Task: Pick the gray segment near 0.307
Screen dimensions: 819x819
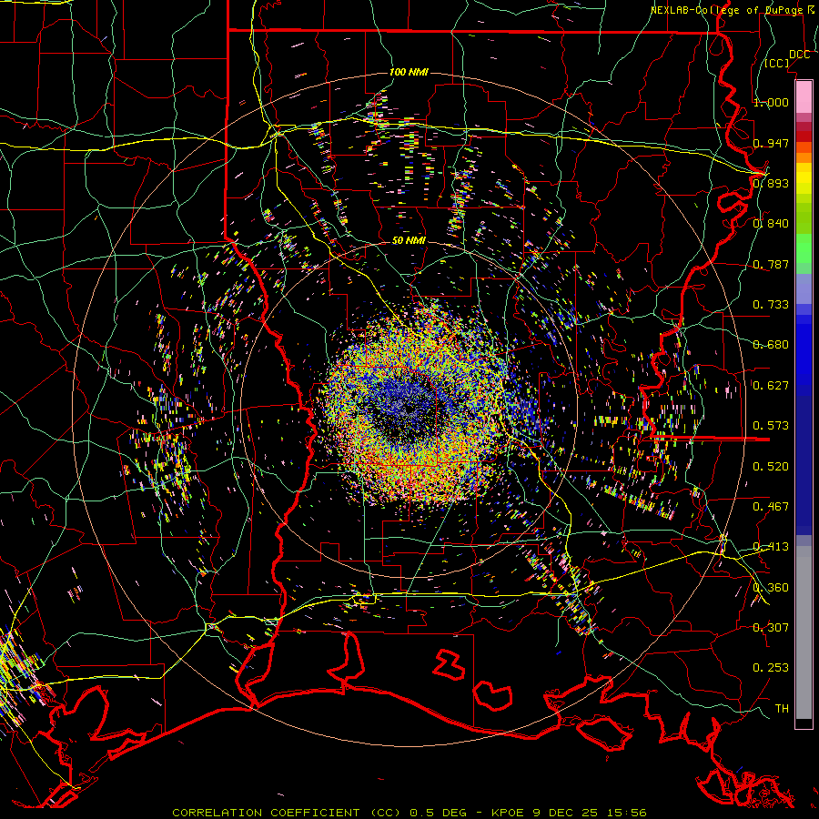Action: point(804,632)
